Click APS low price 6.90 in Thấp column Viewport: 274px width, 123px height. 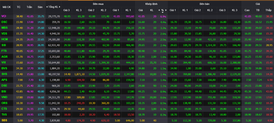click(270, 80)
